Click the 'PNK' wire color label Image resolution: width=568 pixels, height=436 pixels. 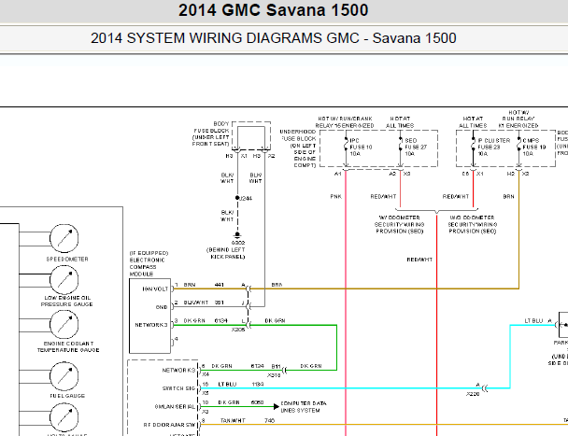(335, 197)
